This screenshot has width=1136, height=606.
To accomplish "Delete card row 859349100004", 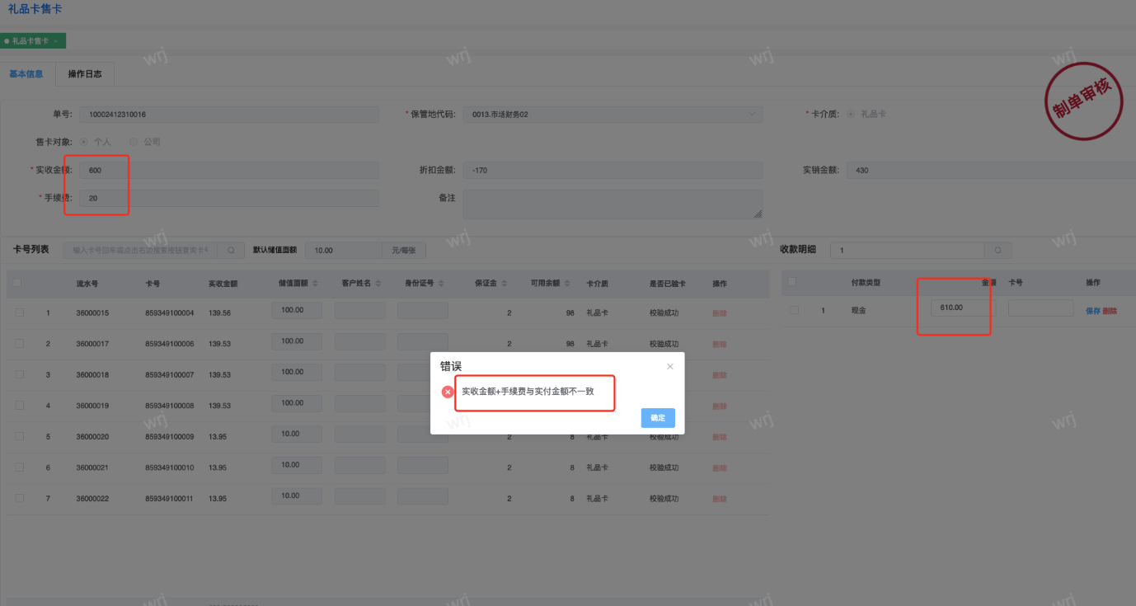I will (720, 313).
